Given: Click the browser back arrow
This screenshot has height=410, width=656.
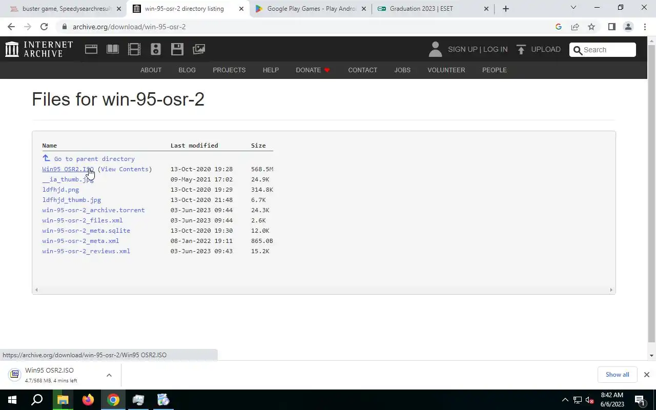Looking at the screenshot, I should click(x=11, y=27).
